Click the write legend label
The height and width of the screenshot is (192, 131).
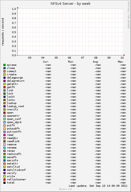tap(11, 176)
